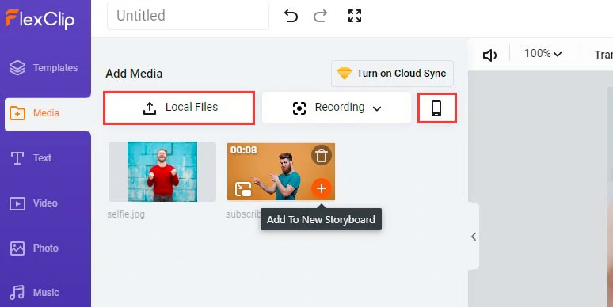
Task: Toggle the volume speaker icon
Action: [489, 55]
